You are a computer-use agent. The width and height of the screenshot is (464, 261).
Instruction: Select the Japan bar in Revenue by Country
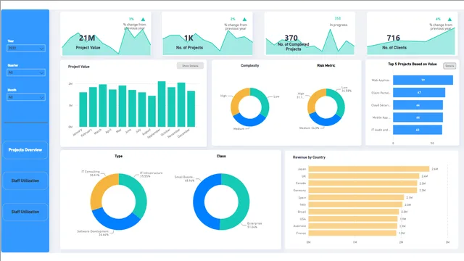point(369,169)
